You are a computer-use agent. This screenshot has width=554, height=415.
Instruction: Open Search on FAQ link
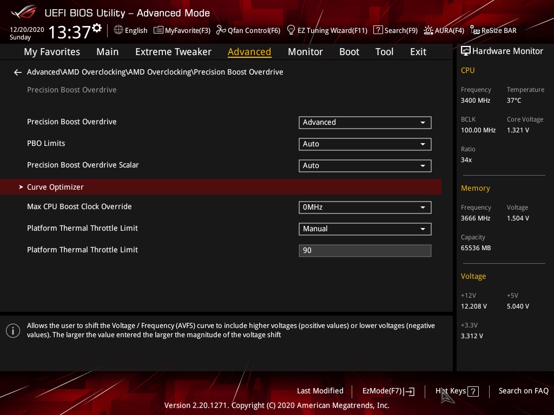(x=524, y=391)
